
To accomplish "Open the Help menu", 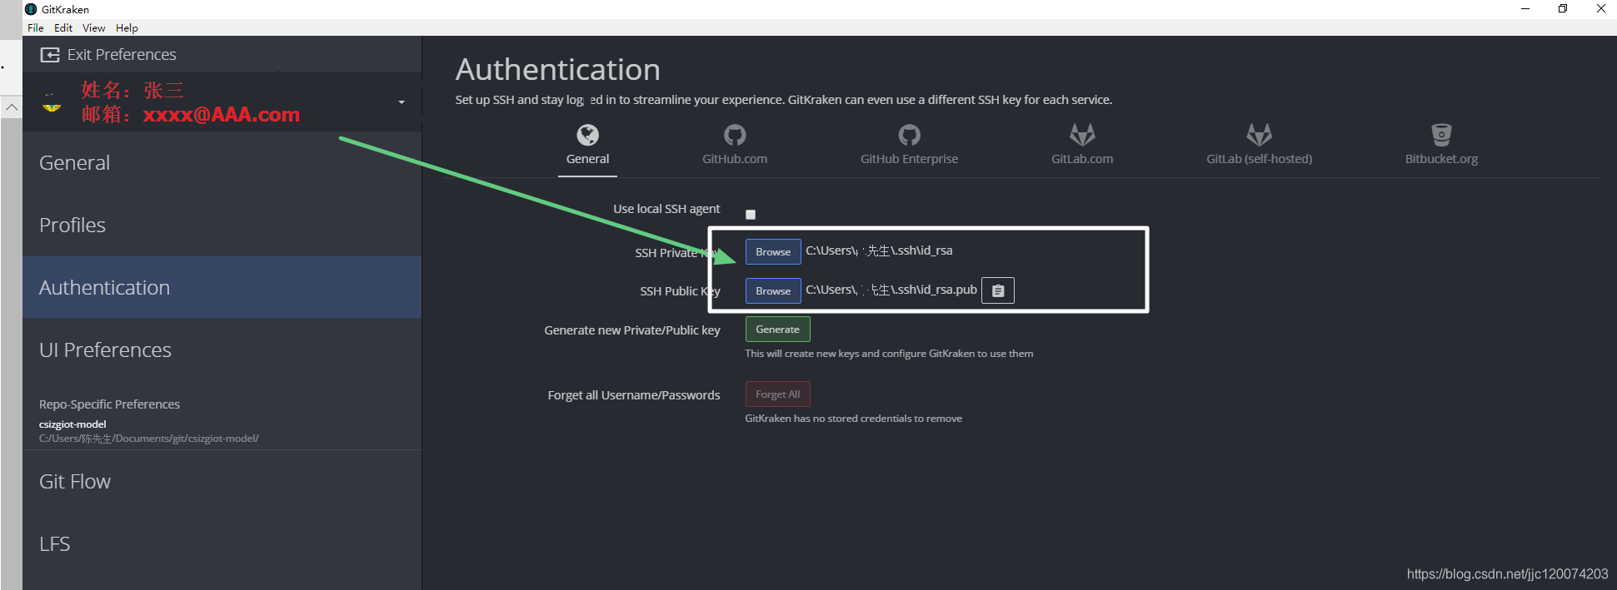I will click(127, 27).
